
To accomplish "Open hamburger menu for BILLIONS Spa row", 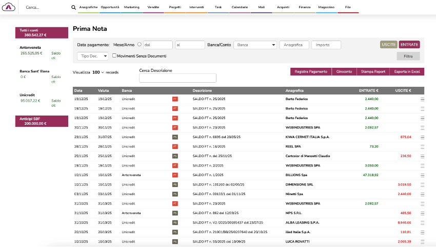I will tap(423, 175).
